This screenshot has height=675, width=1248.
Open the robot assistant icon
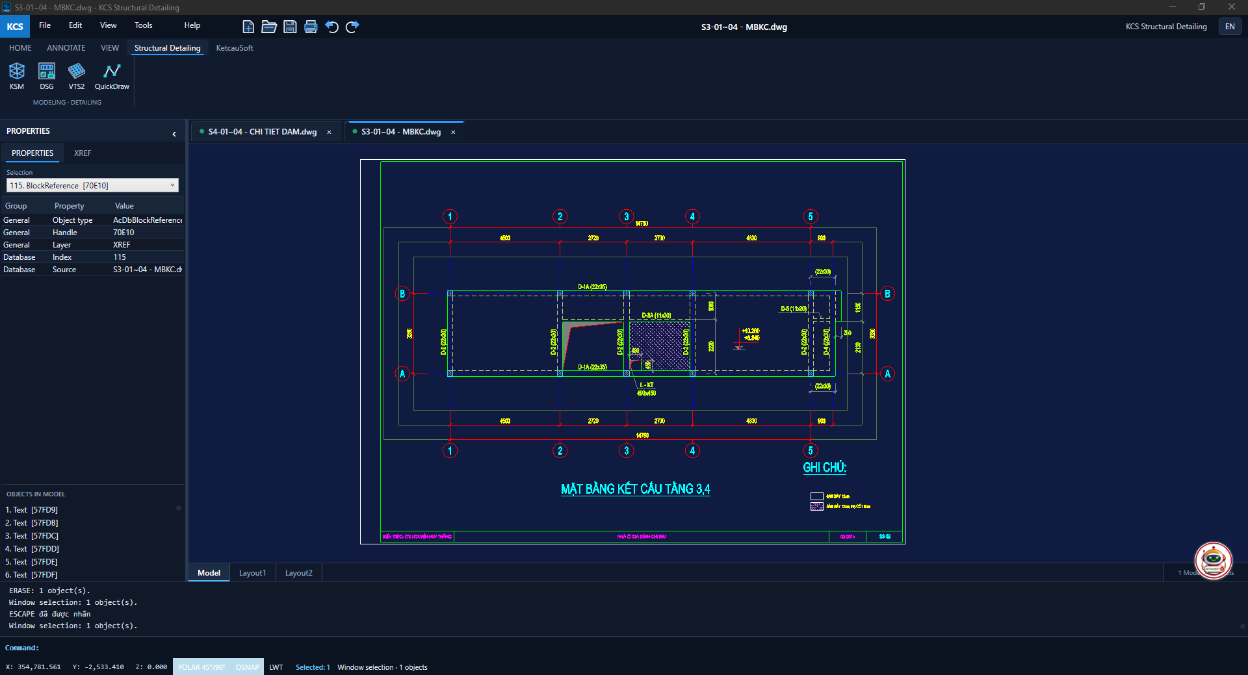click(1213, 560)
